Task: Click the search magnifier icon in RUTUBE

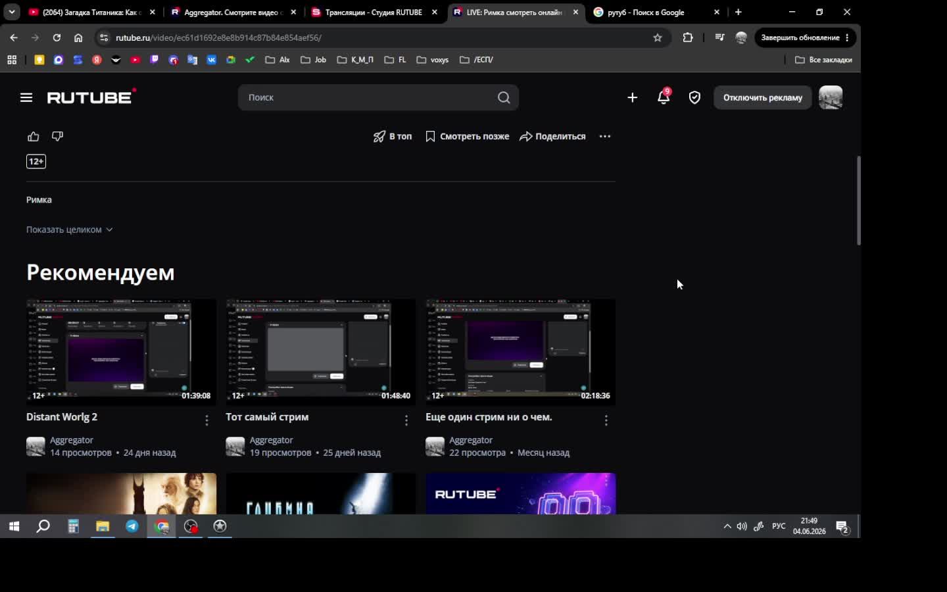Action: click(x=504, y=97)
